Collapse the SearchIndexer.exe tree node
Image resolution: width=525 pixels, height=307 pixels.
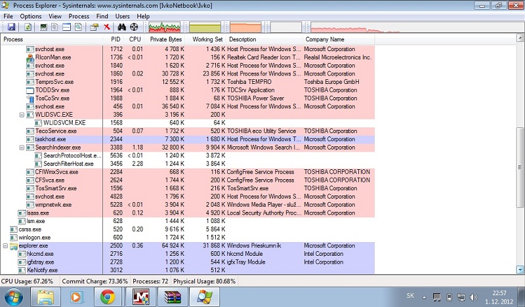tap(22, 148)
